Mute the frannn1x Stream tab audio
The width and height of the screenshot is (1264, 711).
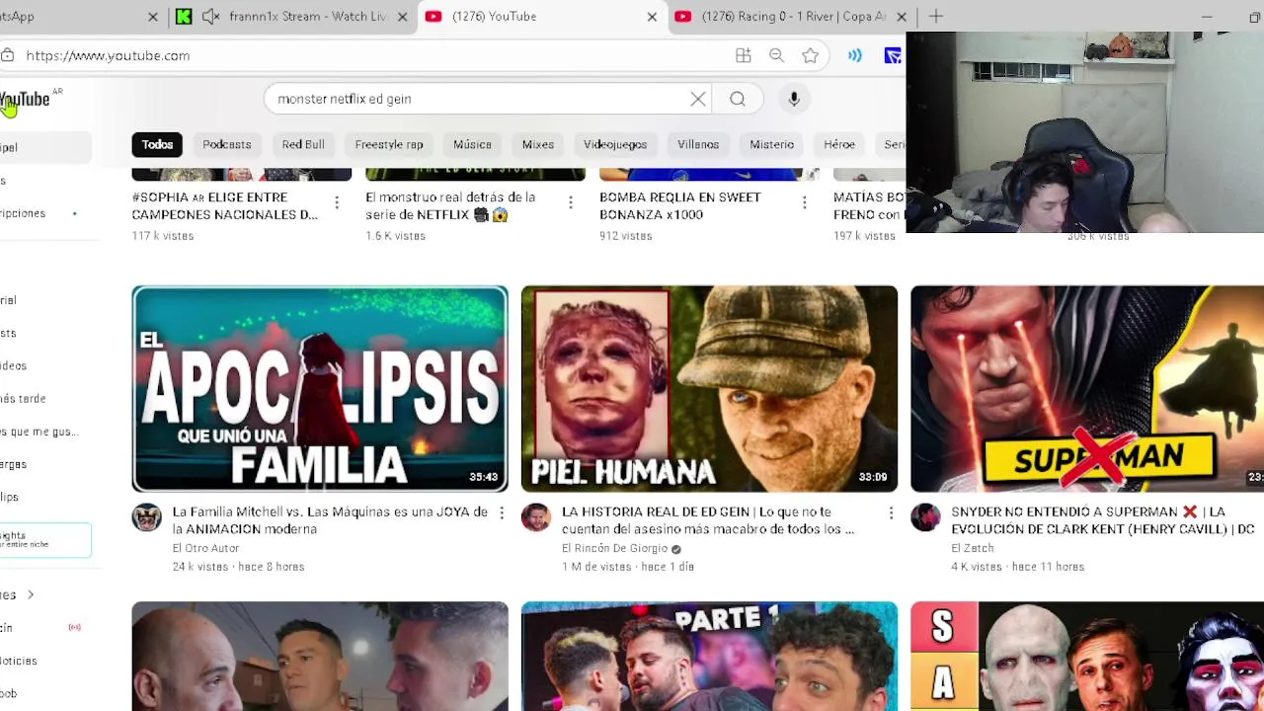point(210,17)
